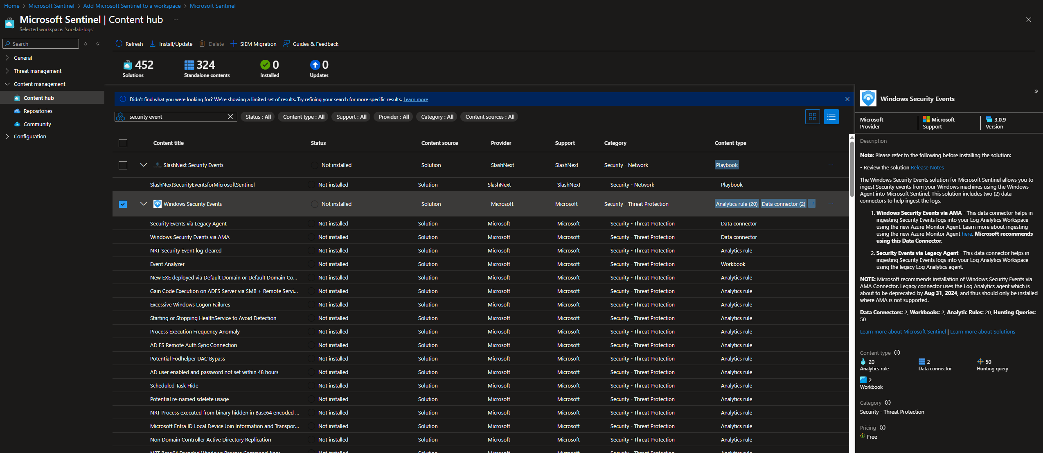Collapse the SlashNext Security Events row
This screenshot has width=1043, height=453.
coord(143,165)
